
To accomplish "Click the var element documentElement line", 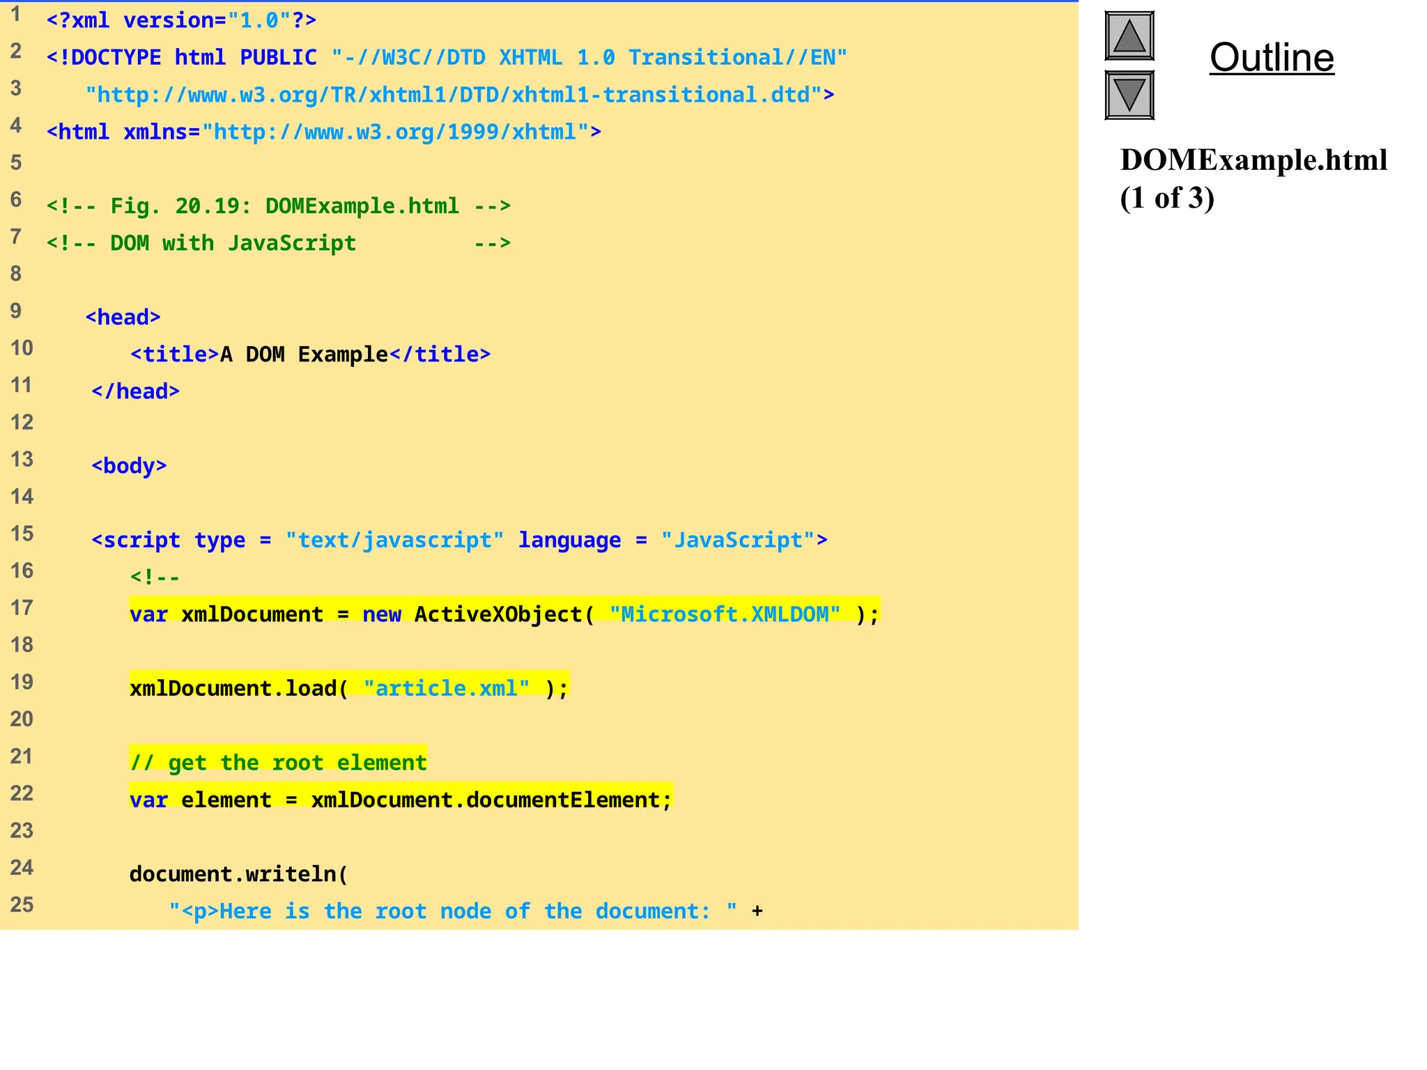I will coord(401,799).
